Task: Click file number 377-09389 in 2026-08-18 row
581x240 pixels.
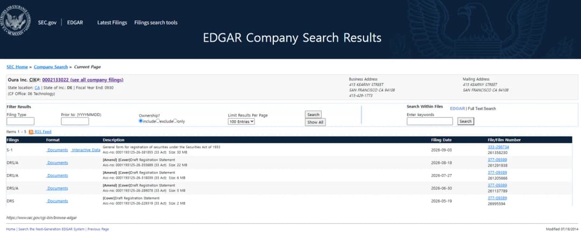Action: tap(497, 160)
